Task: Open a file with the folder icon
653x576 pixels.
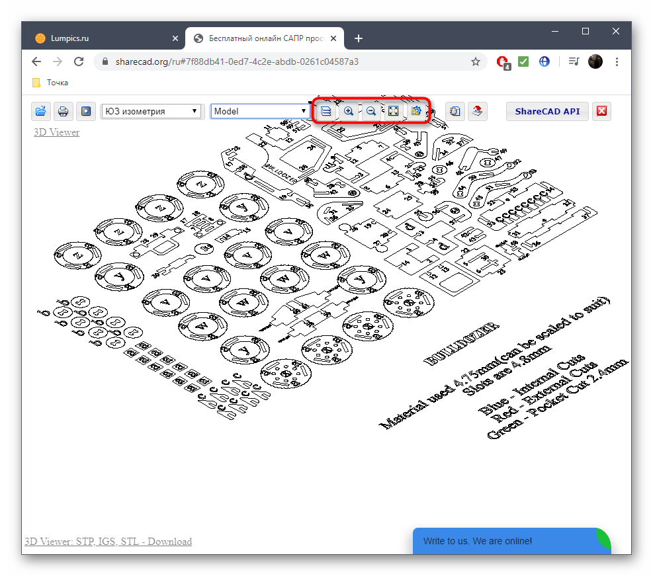Action: point(41,111)
